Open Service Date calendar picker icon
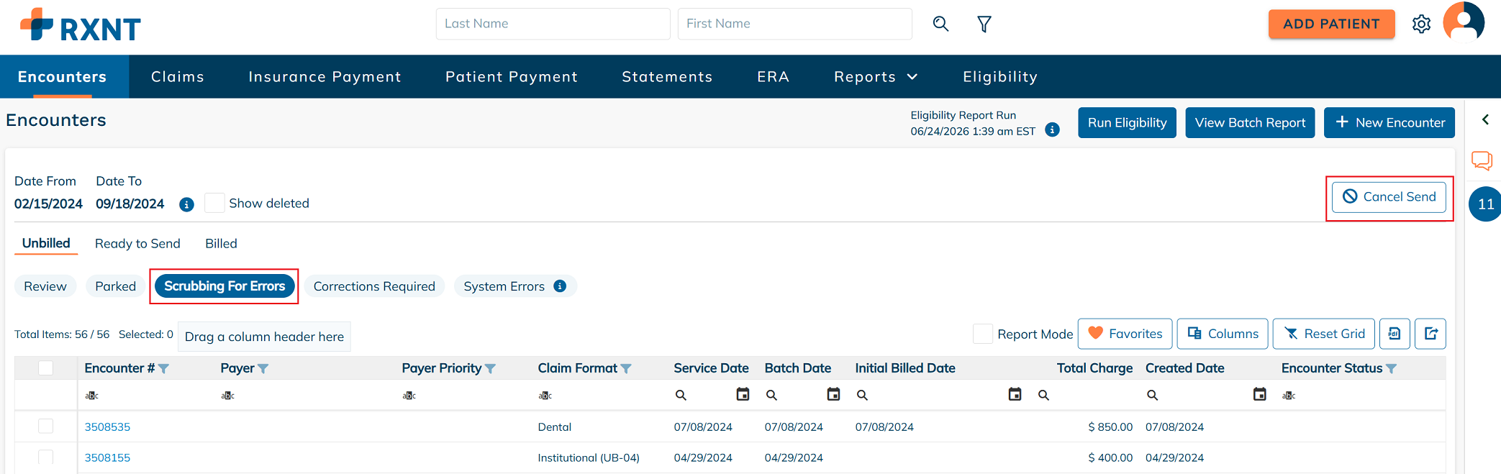Image resolution: width=1501 pixels, height=474 pixels. tap(743, 394)
